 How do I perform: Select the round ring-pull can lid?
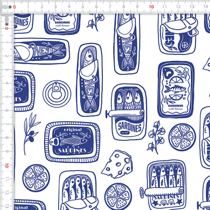tap(57, 94)
